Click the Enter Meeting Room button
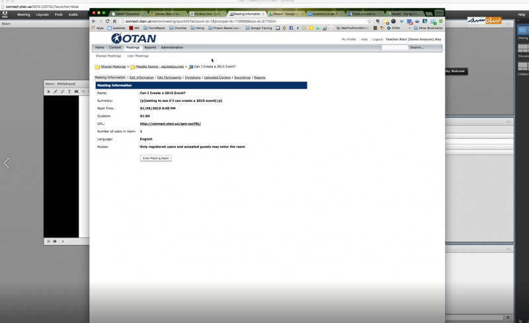 (x=155, y=158)
